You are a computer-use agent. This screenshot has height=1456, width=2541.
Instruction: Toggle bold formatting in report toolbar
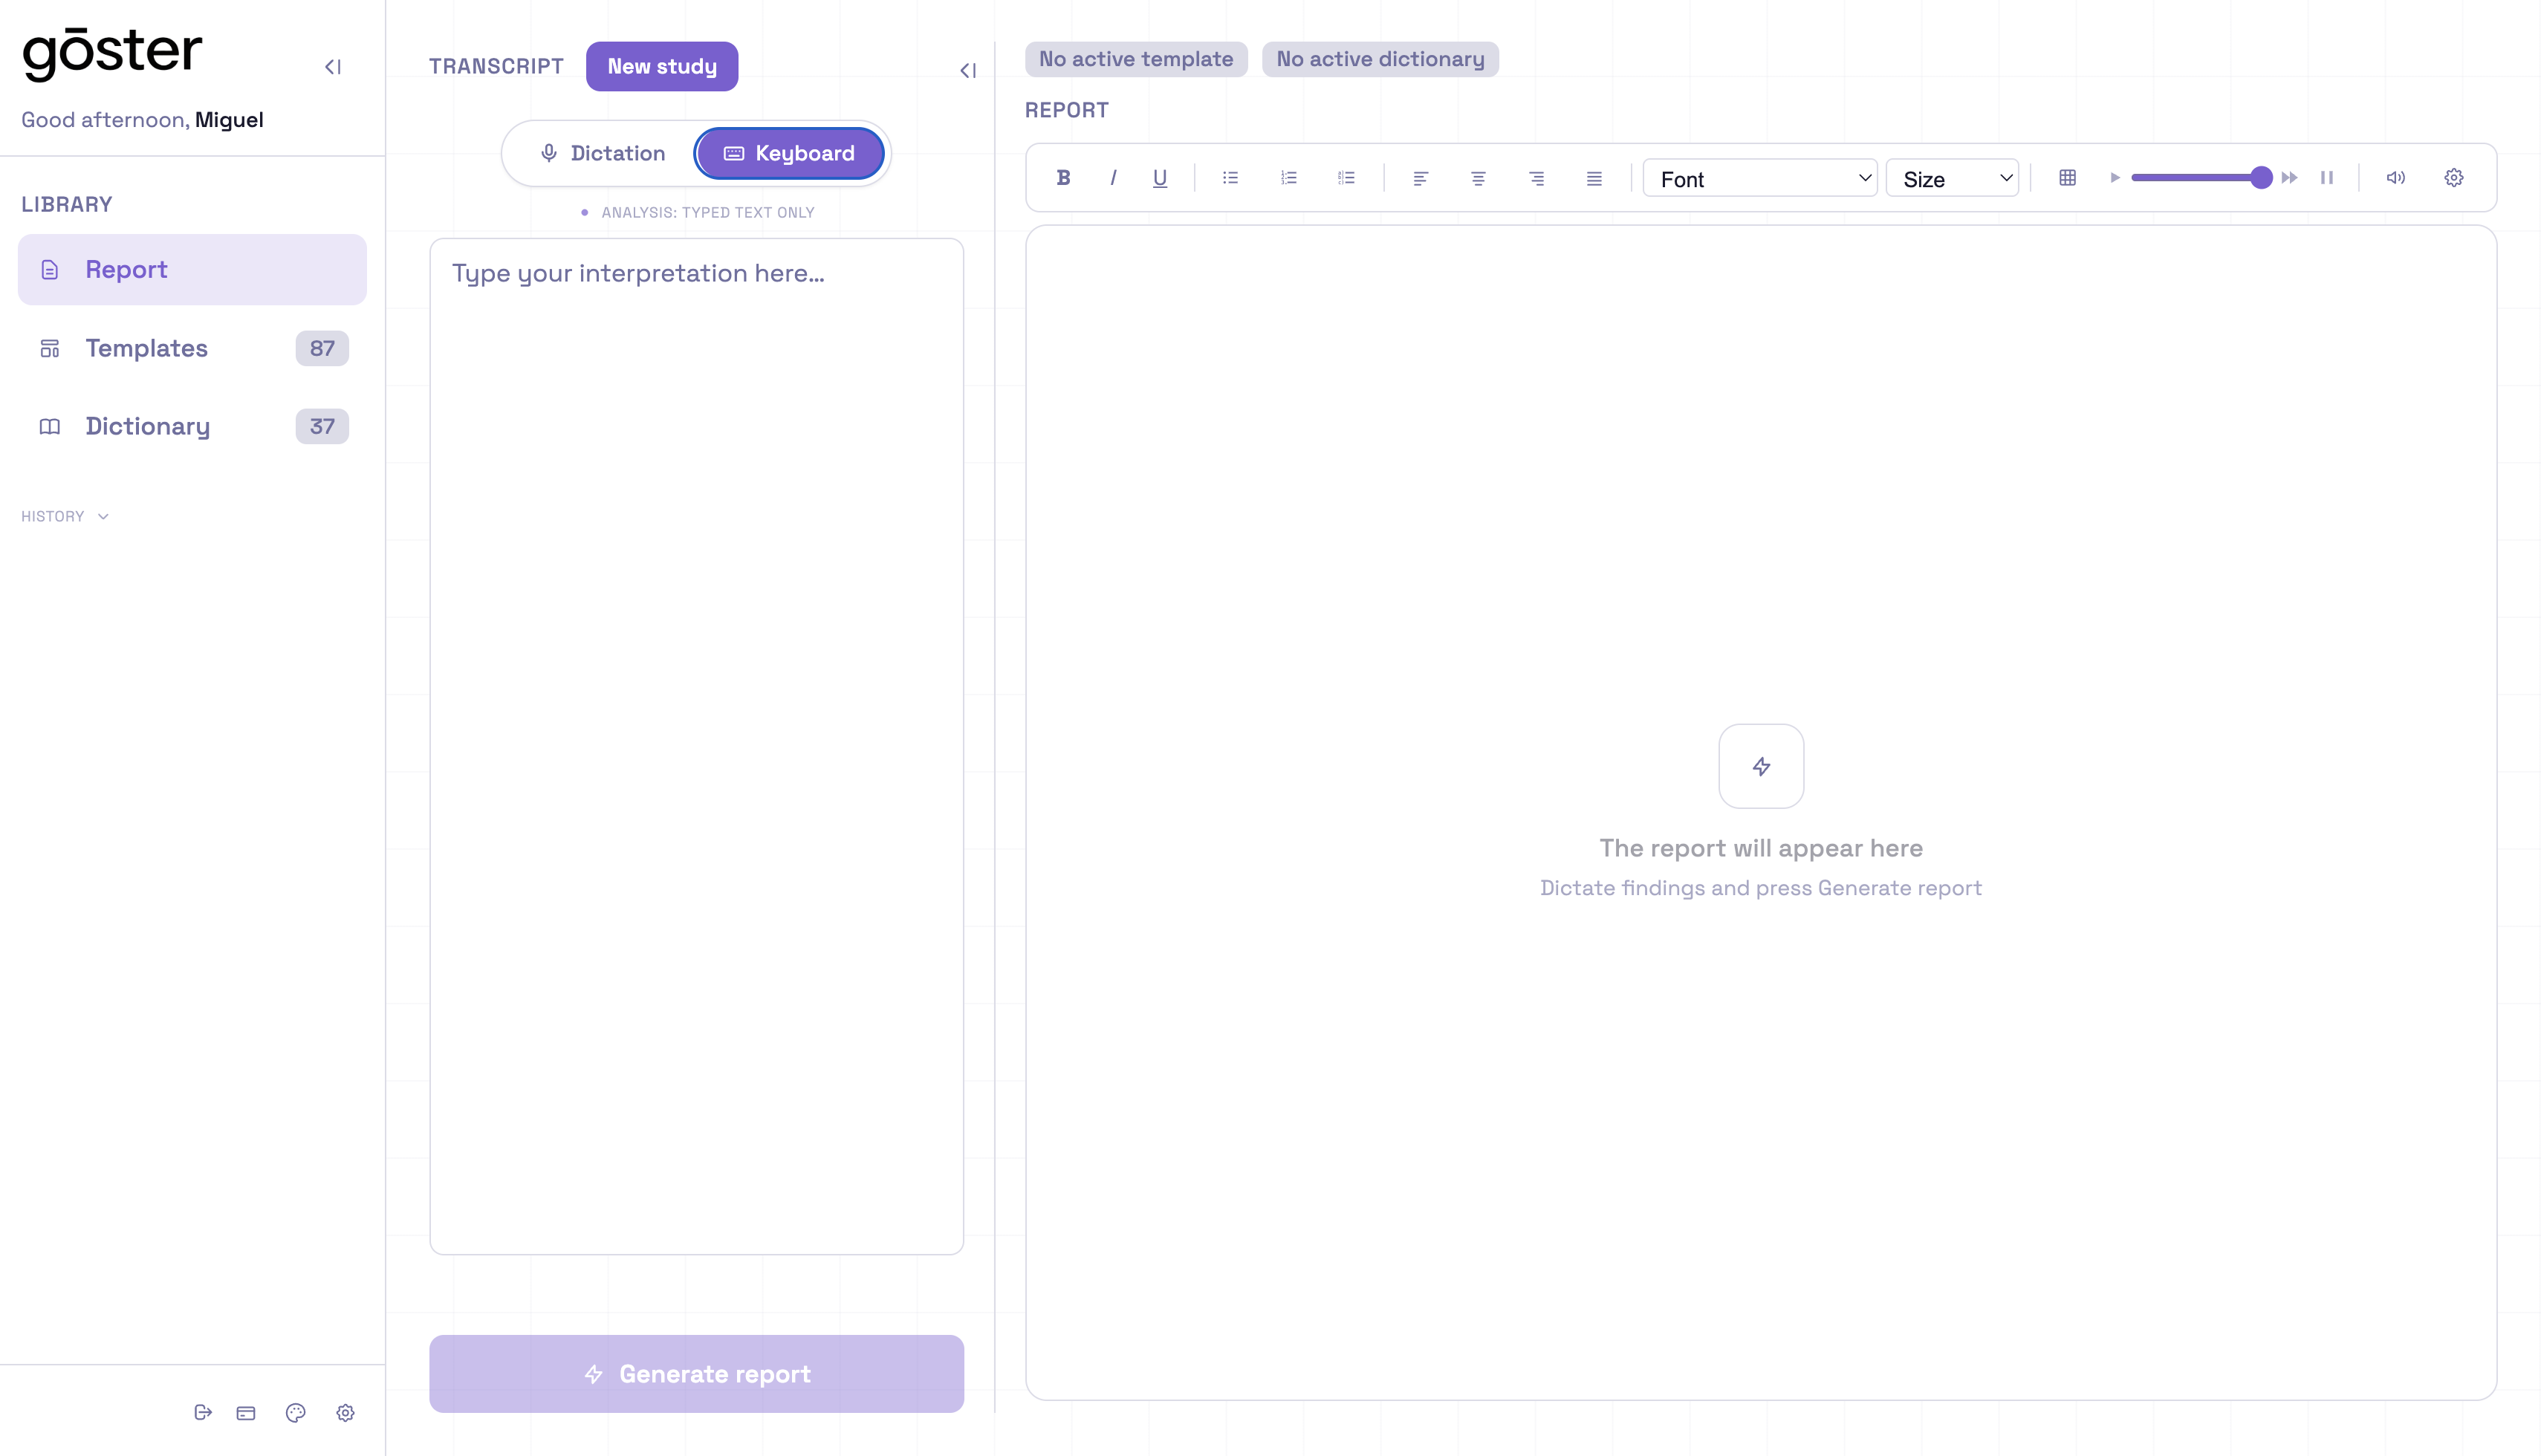coord(1063,178)
